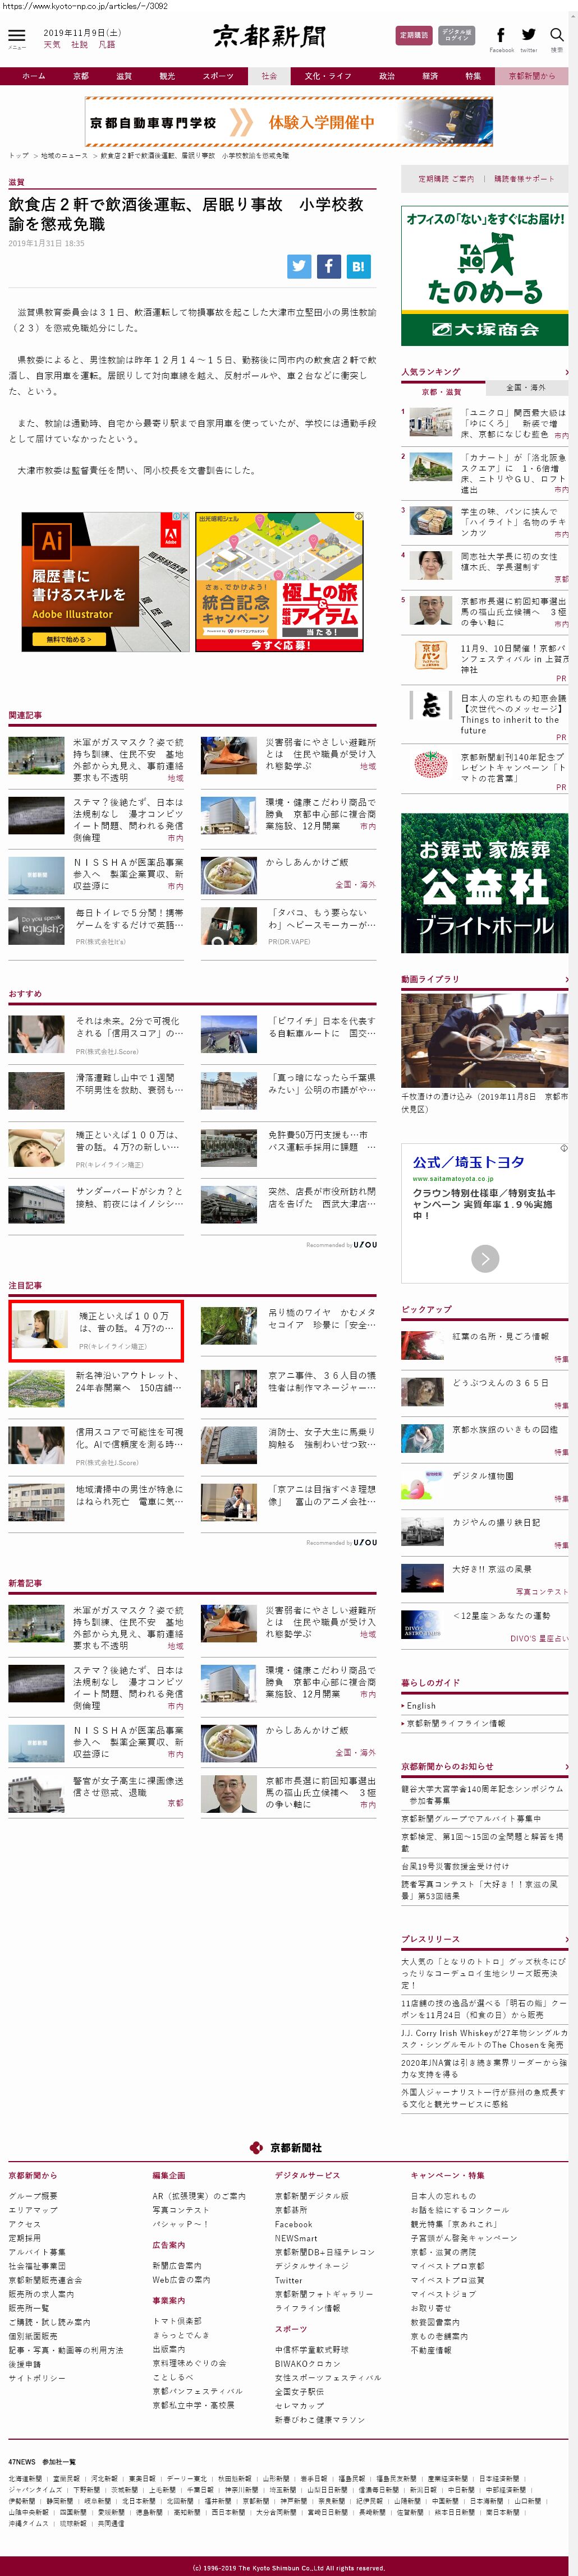Share the article via blue Twitter button
The height and width of the screenshot is (2576, 578).
coord(299,266)
